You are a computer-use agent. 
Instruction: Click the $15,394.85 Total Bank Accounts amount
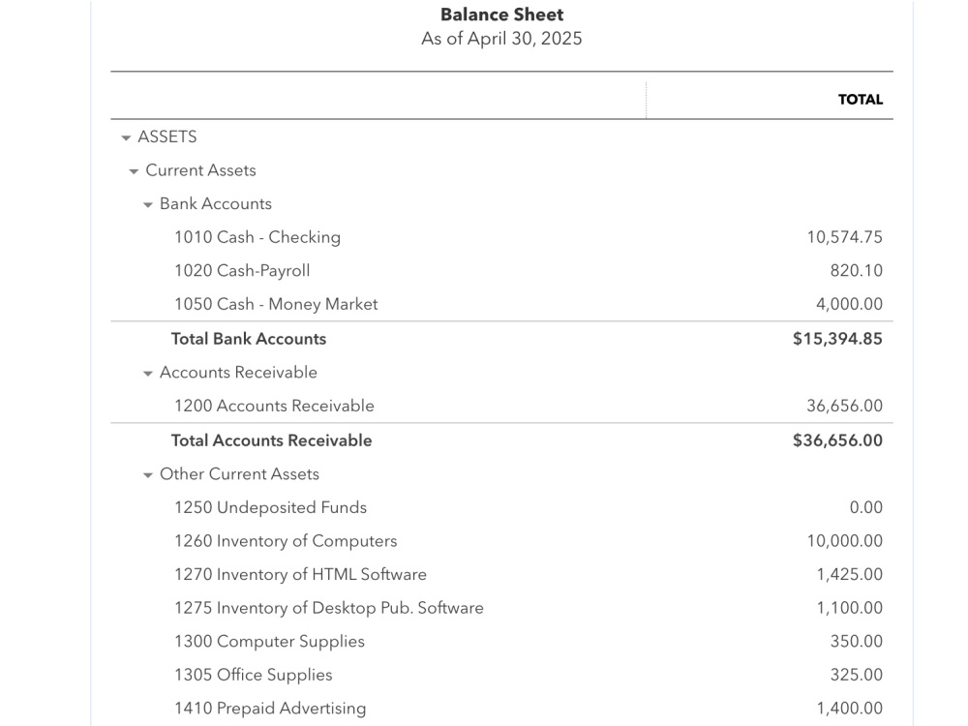pyautogui.click(x=837, y=339)
